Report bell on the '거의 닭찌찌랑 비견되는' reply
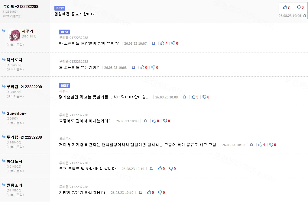This screenshot has height=202, width=308. coord(251,145)
